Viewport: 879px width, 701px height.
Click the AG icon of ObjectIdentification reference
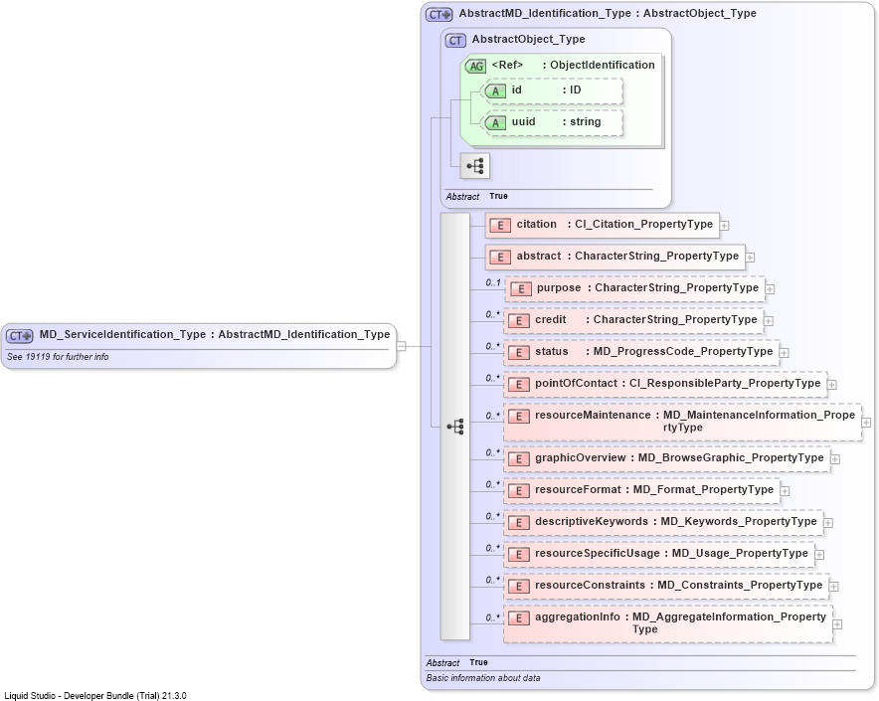(x=475, y=67)
